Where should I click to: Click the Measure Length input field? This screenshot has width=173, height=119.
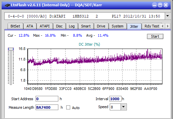[47, 107]
